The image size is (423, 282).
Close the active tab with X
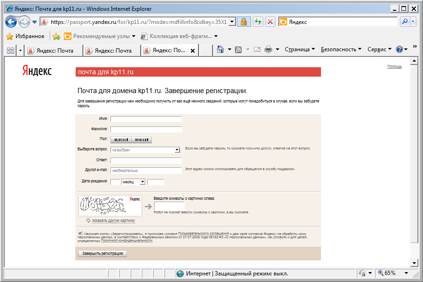[193, 50]
